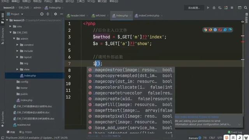The height and width of the screenshot is (140, 249).
Task: Click the notification title link
Action: tap(197, 117)
